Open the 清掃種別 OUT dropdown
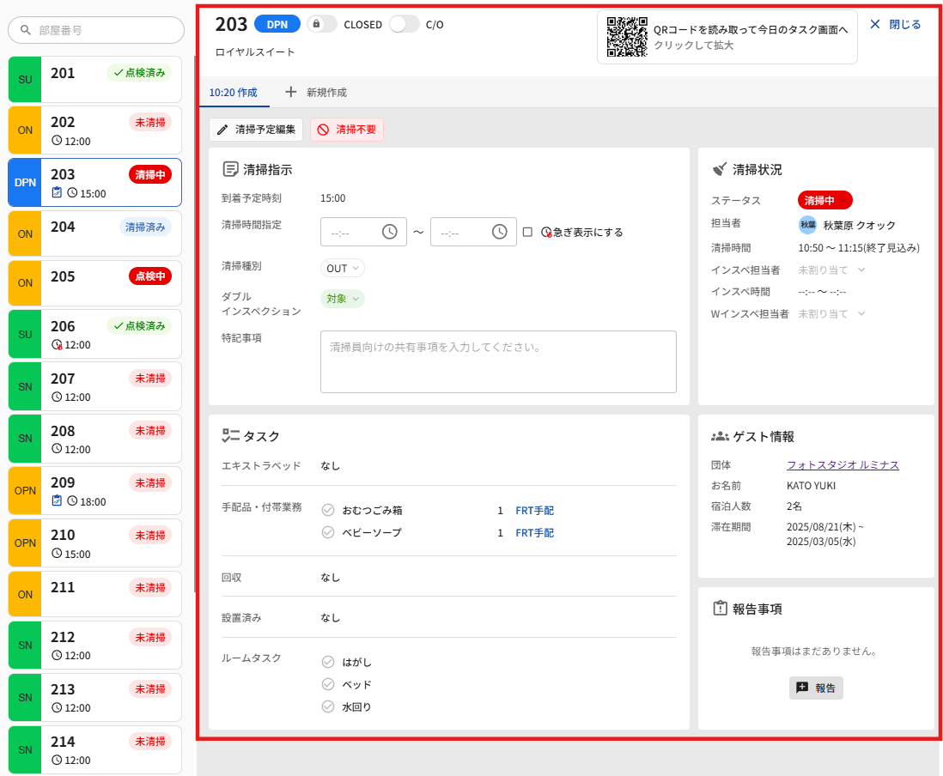 (x=342, y=268)
